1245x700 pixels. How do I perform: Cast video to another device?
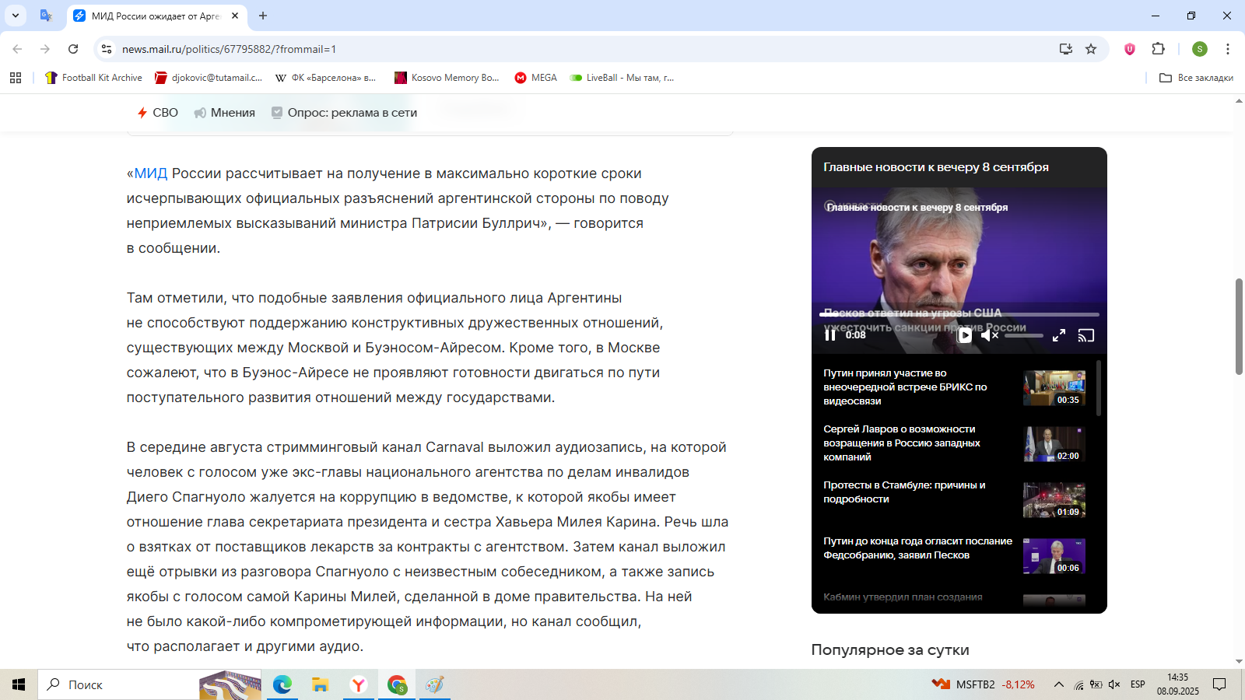tap(1086, 335)
